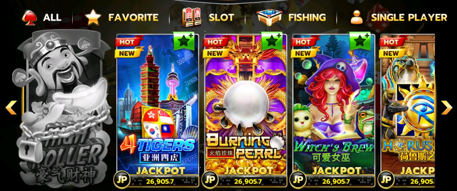Click the slot machine icon
Image resolution: width=457 pixels, height=191 pixels.
tap(192, 17)
